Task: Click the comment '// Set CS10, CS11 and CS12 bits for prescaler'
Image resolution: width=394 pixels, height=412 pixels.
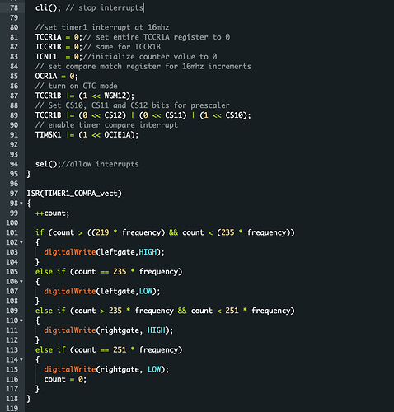Action: 133,105
